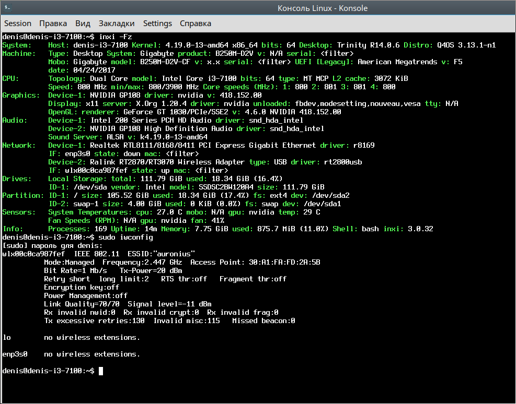Click the 'NVIDIA GP108' graphics device text
The height and width of the screenshot is (404, 516).
point(115,95)
